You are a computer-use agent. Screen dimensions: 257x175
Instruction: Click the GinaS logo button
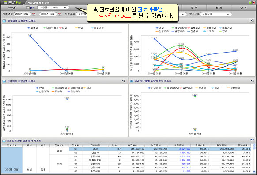(x=12, y=8)
